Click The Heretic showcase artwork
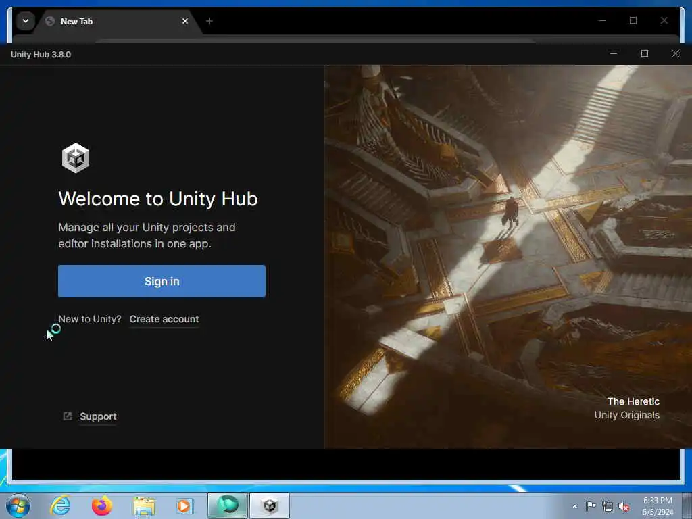 click(508, 256)
